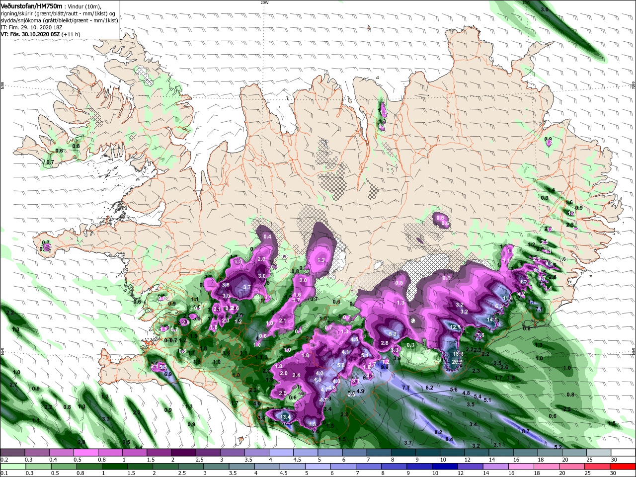
Task: Click the dark navy 10 swatch in rain scale
Action: coord(444,467)
